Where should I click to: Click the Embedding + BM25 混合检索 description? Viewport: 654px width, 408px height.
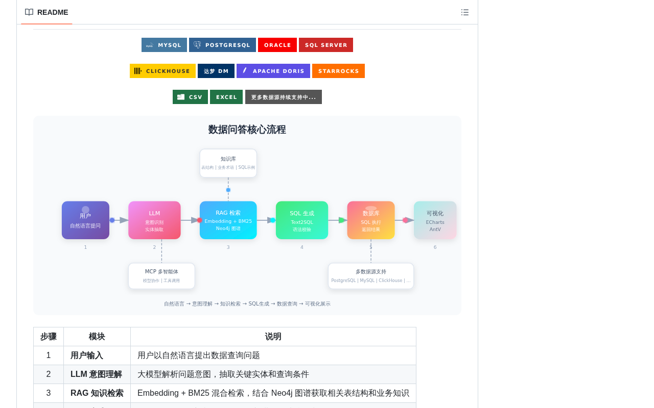pos(273,393)
